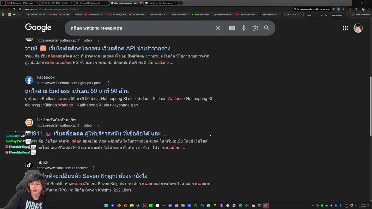The image size is (372, 209).
Task: Open the translate page icon
Action: tap(334, 9)
